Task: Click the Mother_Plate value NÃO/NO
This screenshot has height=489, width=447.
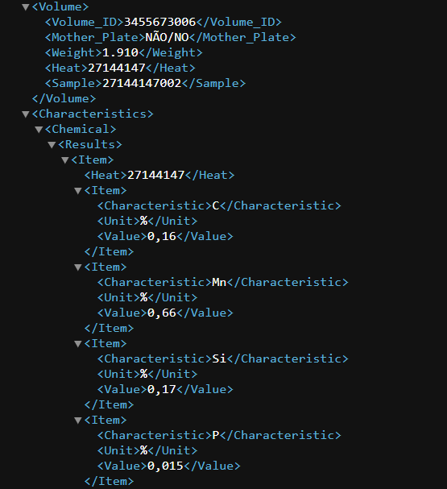Action: [167, 37]
